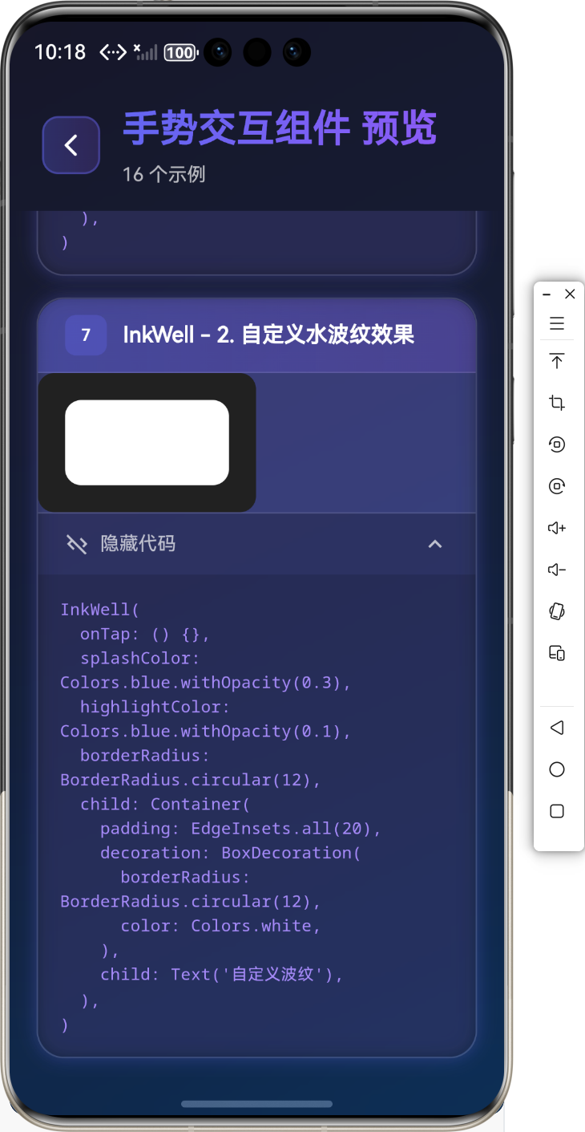Click the number 7 example badge

click(86, 335)
